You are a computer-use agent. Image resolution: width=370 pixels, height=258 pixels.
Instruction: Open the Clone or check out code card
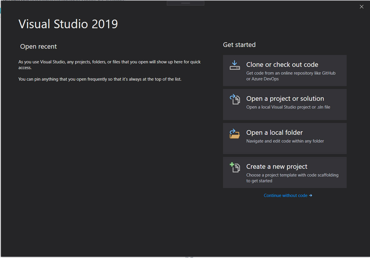pyautogui.click(x=285, y=71)
